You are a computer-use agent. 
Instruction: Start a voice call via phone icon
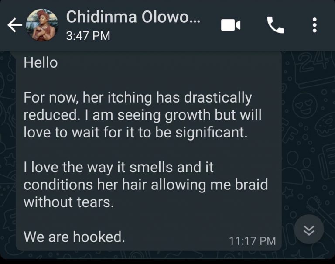[x=275, y=25]
